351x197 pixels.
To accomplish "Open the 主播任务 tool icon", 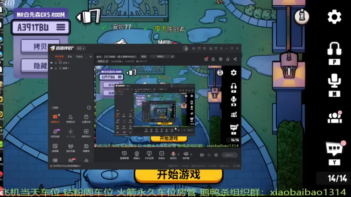I will click(86, 118).
